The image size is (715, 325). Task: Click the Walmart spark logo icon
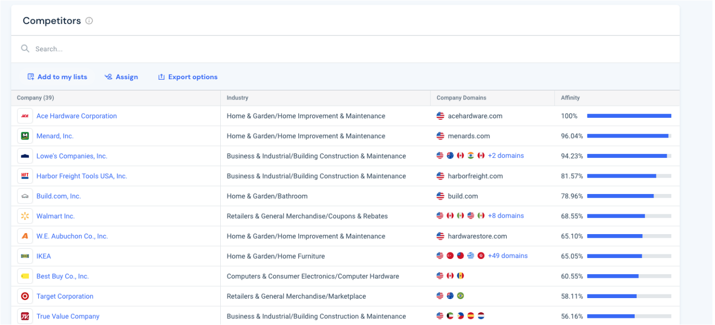[x=25, y=216]
